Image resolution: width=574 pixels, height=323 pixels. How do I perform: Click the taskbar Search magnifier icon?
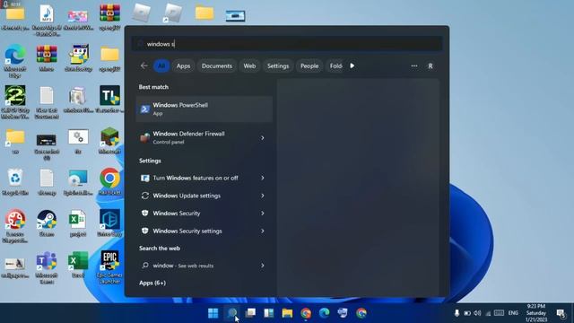tap(232, 313)
